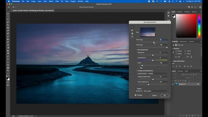Select the Zoom tool in left toolbar
This screenshot has width=208, height=117.
(x=8, y=71)
